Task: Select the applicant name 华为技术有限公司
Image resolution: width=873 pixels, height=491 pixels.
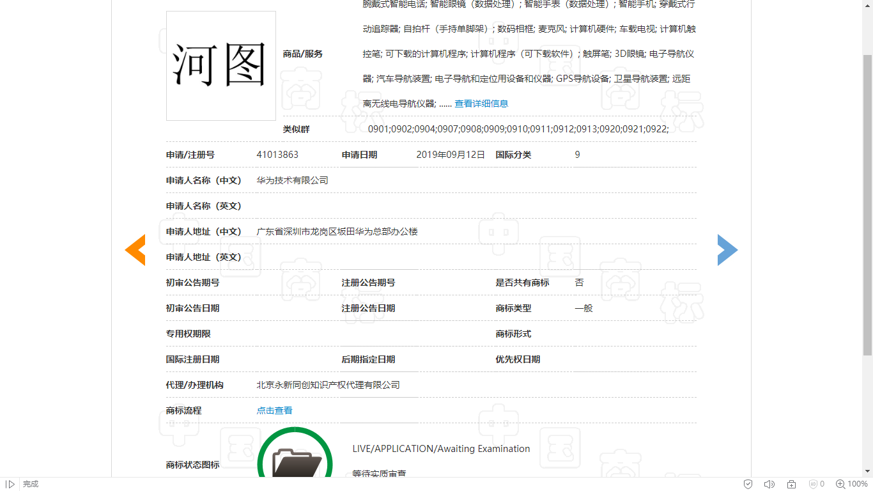Action: pyautogui.click(x=292, y=180)
